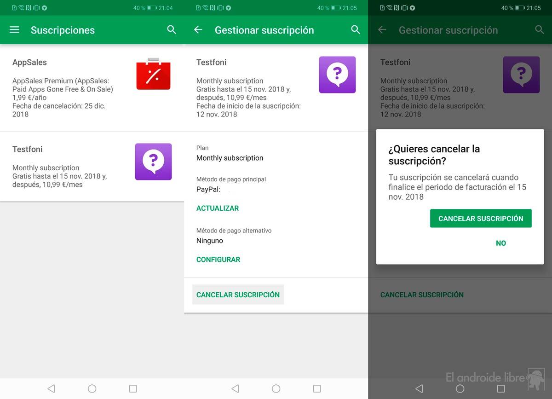Image resolution: width=552 pixels, height=399 pixels.
Task: Tap the dimmed Testfoni icon behind the dialog
Action: click(x=521, y=75)
